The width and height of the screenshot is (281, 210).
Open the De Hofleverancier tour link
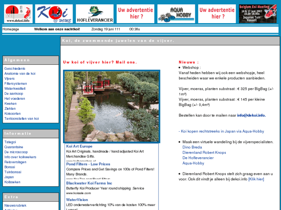tap(198, 158)
